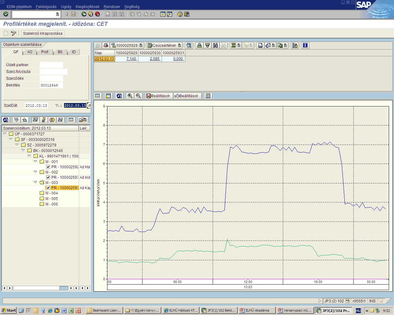Click the Bekötés input field
The height and width of the screenshot is (315, 394).
(x=51, y=85)
